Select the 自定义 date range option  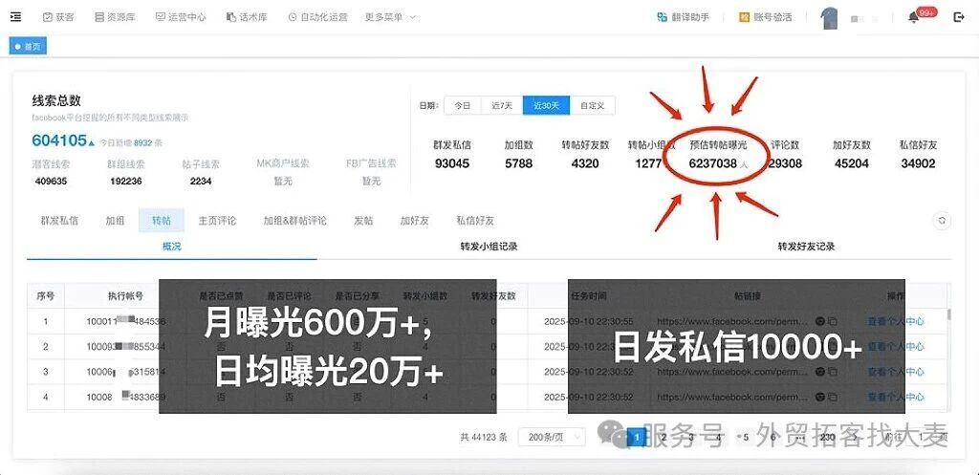click(593, 105)
